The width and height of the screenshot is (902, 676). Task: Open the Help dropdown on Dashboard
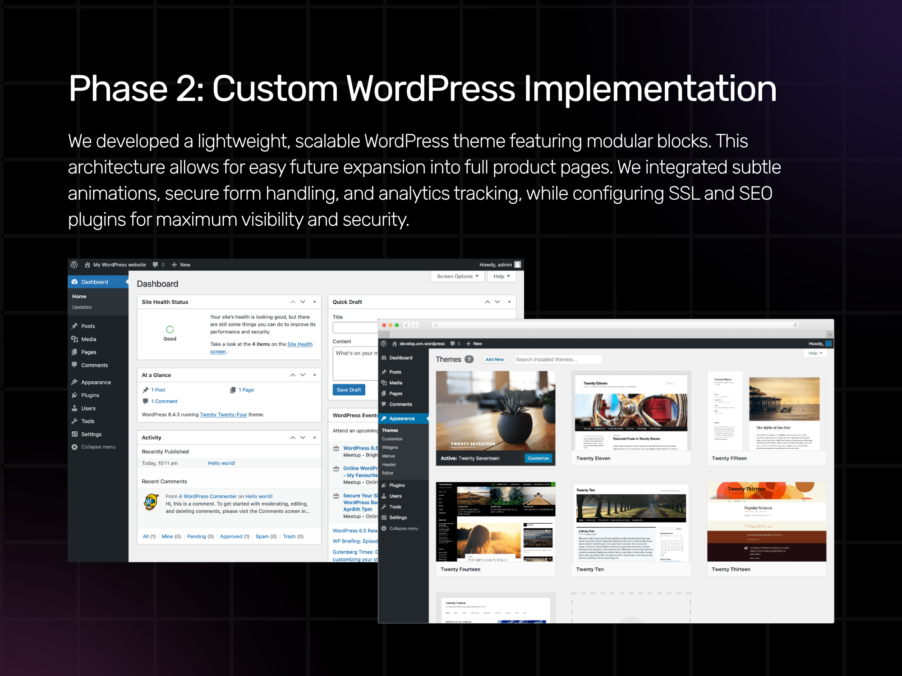pos(501,276)
